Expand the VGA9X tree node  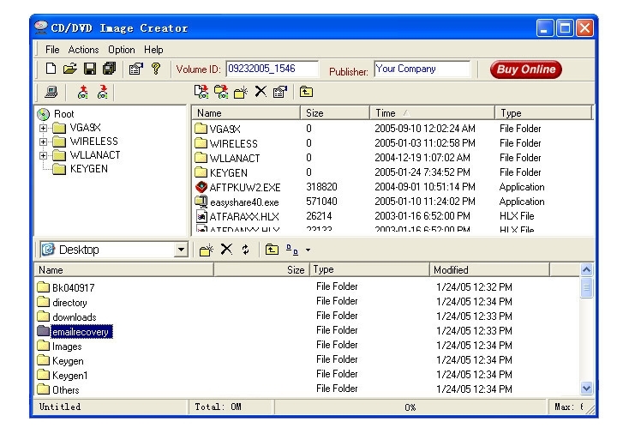click(x=44, y=128)
